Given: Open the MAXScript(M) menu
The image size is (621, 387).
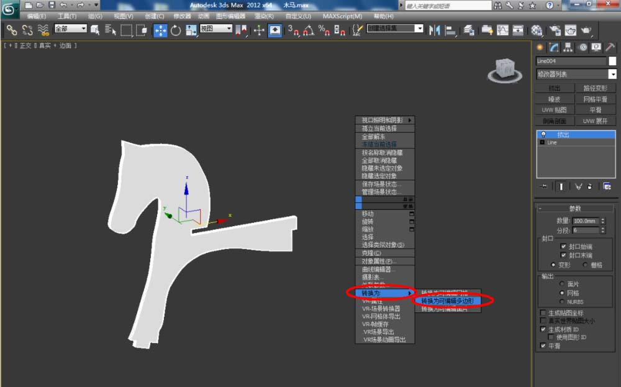Looking at the screenshot, I should click(342, 16).
